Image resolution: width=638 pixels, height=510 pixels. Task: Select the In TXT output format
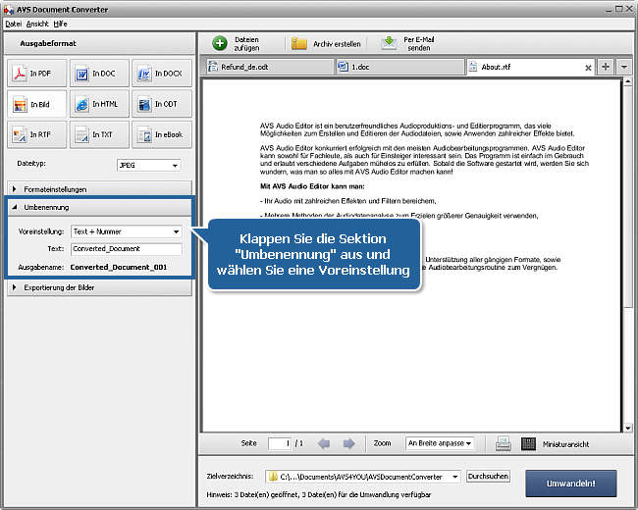pyautogui.click(x=99, y=134)
